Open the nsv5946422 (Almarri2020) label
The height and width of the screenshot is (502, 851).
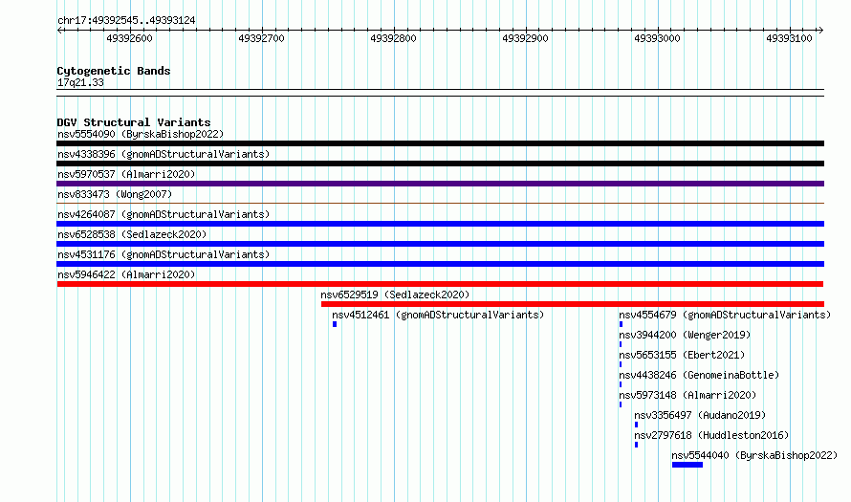[126, 274]
